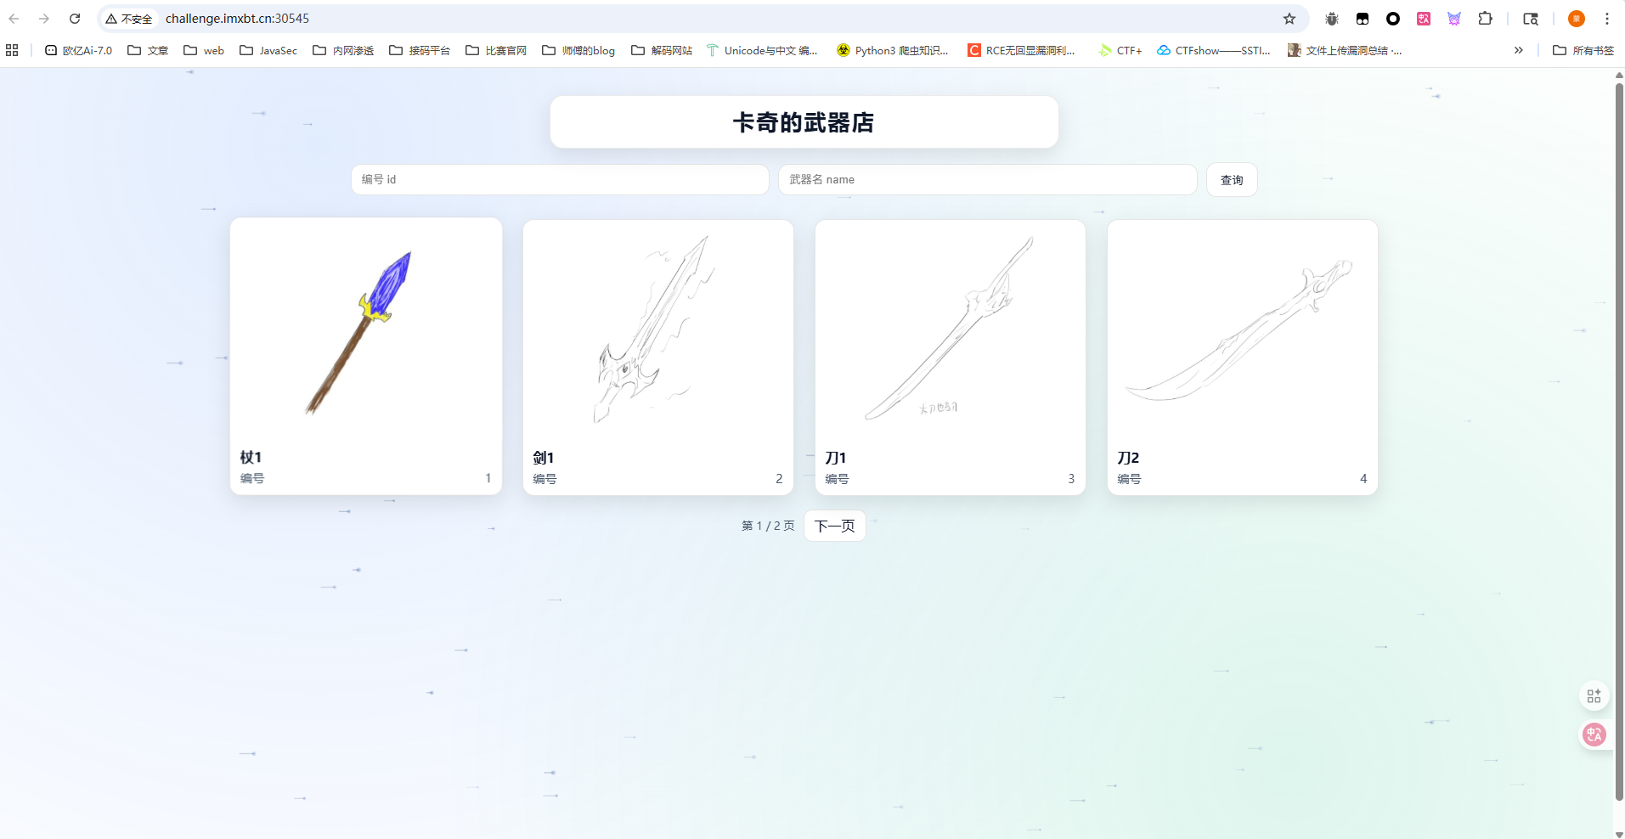
Task: Open the CTF+ bookmark
Action: point(1120,51)
